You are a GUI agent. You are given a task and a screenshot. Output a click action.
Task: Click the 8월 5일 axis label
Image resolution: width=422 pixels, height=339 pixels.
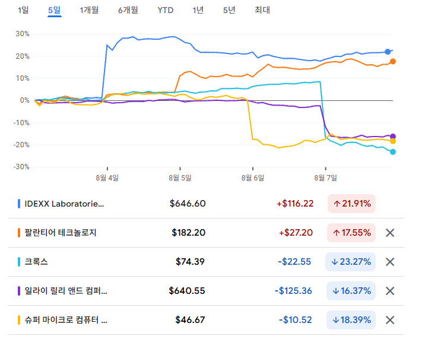(x=180, y=178)
